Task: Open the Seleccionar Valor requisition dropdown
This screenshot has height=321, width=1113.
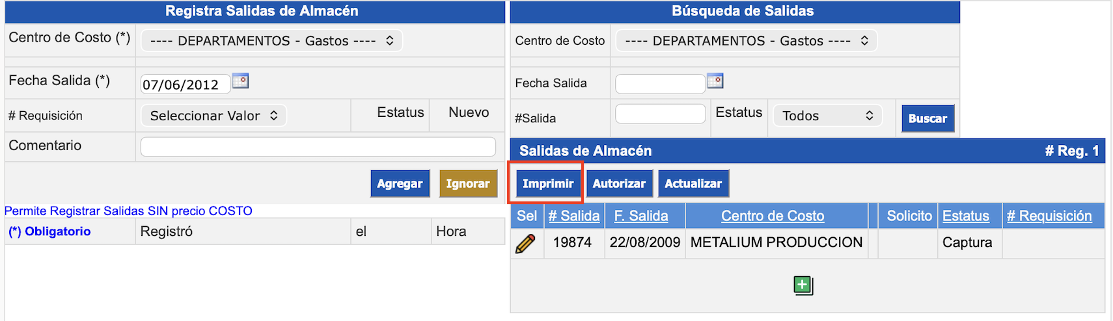Action: coord(213,116)
